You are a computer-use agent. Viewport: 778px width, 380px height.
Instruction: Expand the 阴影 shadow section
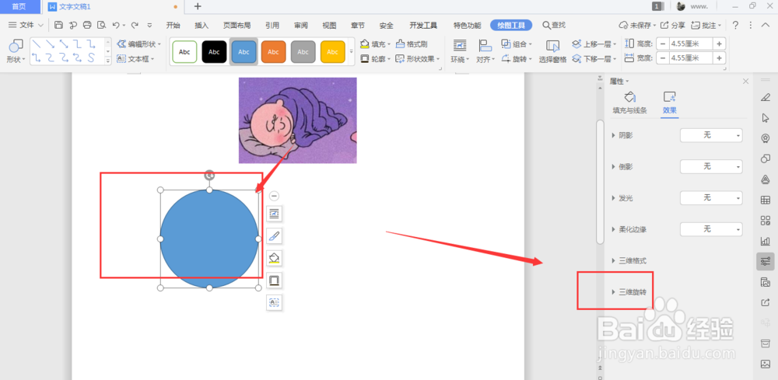(x=622, y=135)
